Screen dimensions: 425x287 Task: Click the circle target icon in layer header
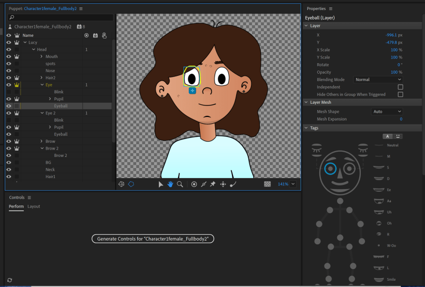pyautogui.click(x=86, y=35)
